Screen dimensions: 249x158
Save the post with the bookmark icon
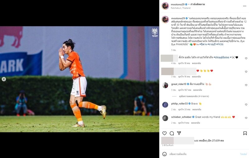pos(245,133)
